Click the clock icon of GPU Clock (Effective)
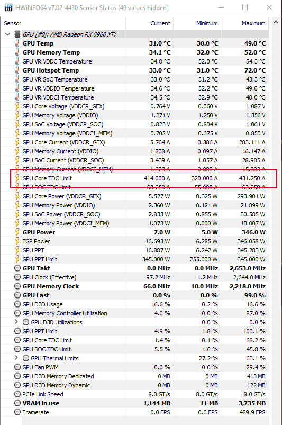This screenshot has width=282, height=425. (x=17, y=277)
